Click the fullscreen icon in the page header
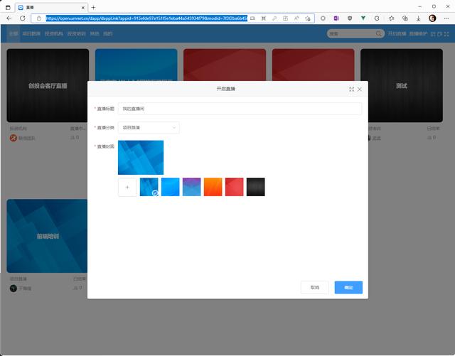 pyautogui.click(x=446, y=34)
